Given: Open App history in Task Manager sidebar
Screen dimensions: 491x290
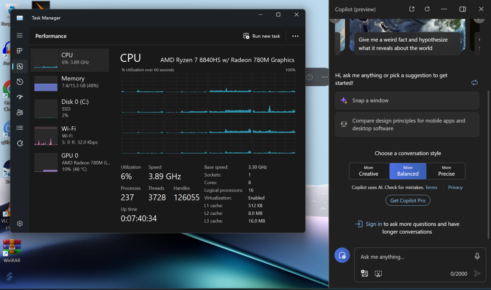Looking at the screenshot, I should (20, 82).
